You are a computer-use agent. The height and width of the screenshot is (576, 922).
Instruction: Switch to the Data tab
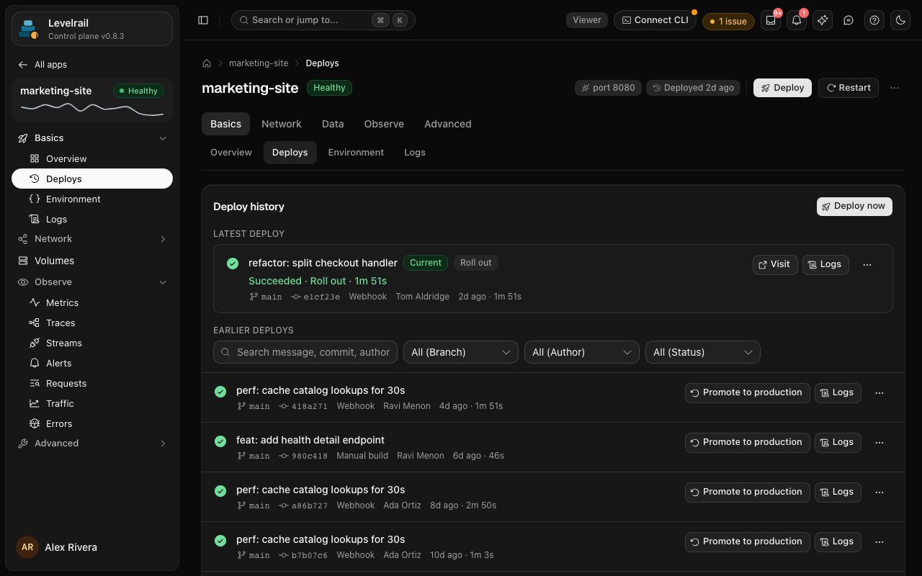point(333,124)
